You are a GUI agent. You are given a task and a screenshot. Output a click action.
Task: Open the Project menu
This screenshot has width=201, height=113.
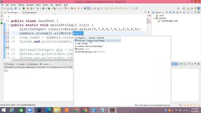pos(45,5)
